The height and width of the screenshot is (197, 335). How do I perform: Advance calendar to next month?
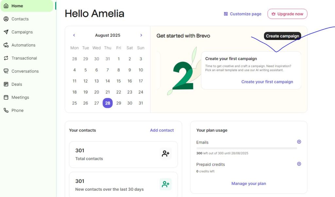141,35
